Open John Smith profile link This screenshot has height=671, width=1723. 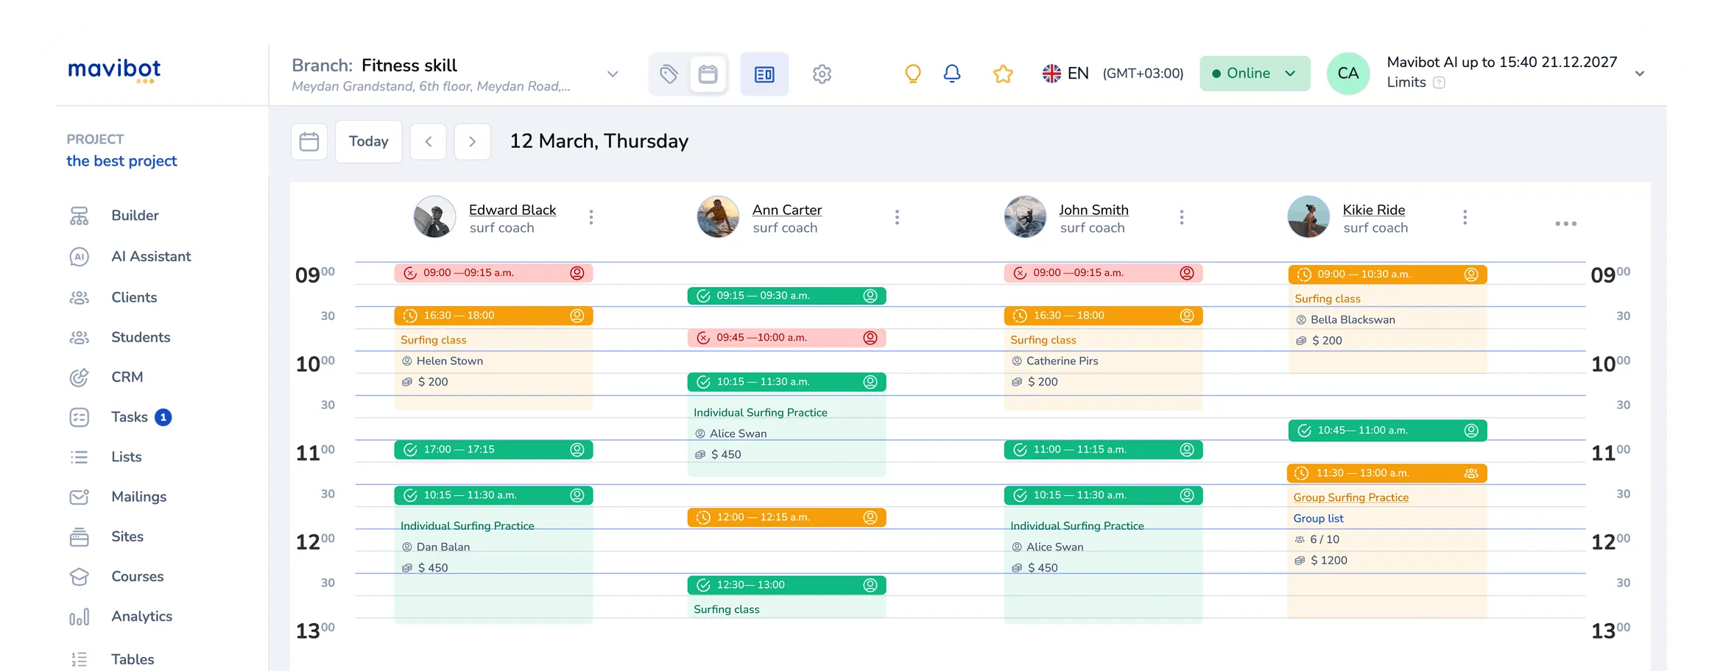(x=1093, y=210)
